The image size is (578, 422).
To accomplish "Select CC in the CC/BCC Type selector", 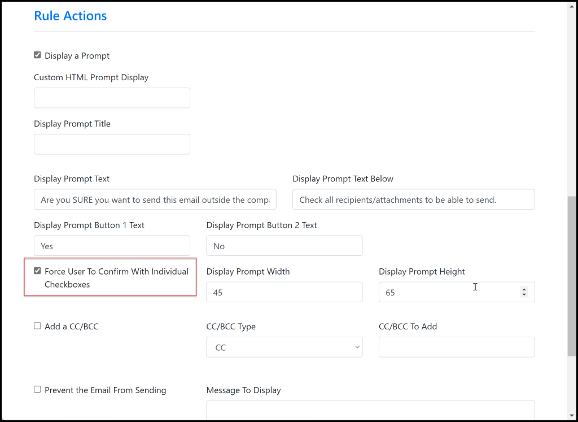I will (284, 347).
